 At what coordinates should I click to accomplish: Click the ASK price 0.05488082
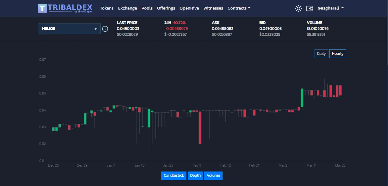(223, 29)
